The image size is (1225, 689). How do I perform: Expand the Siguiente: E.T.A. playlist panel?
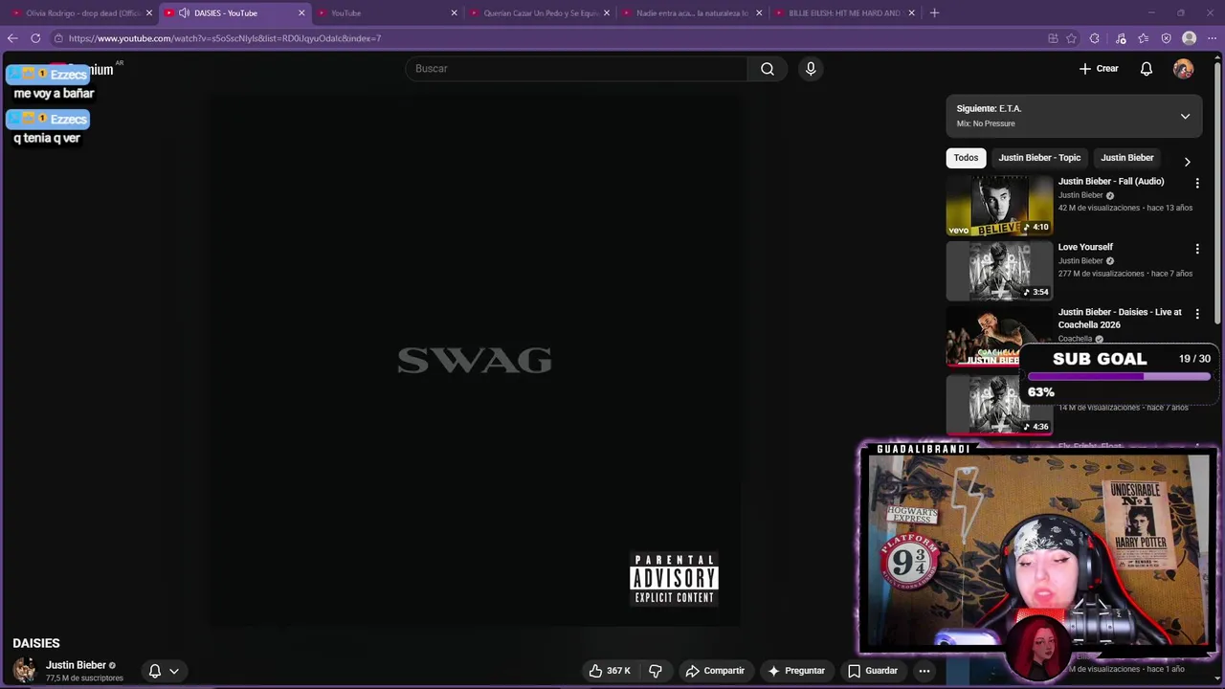(x=1185, y=117)
